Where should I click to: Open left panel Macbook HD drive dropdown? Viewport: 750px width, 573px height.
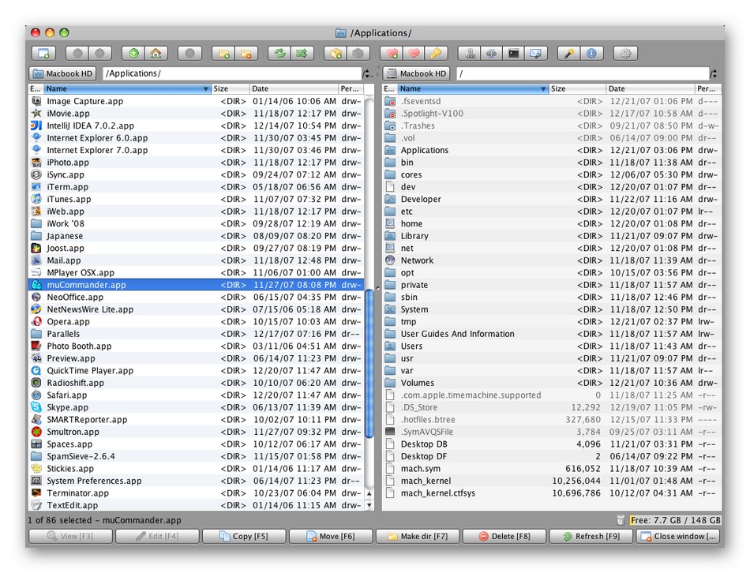click(x=62, y=73)
